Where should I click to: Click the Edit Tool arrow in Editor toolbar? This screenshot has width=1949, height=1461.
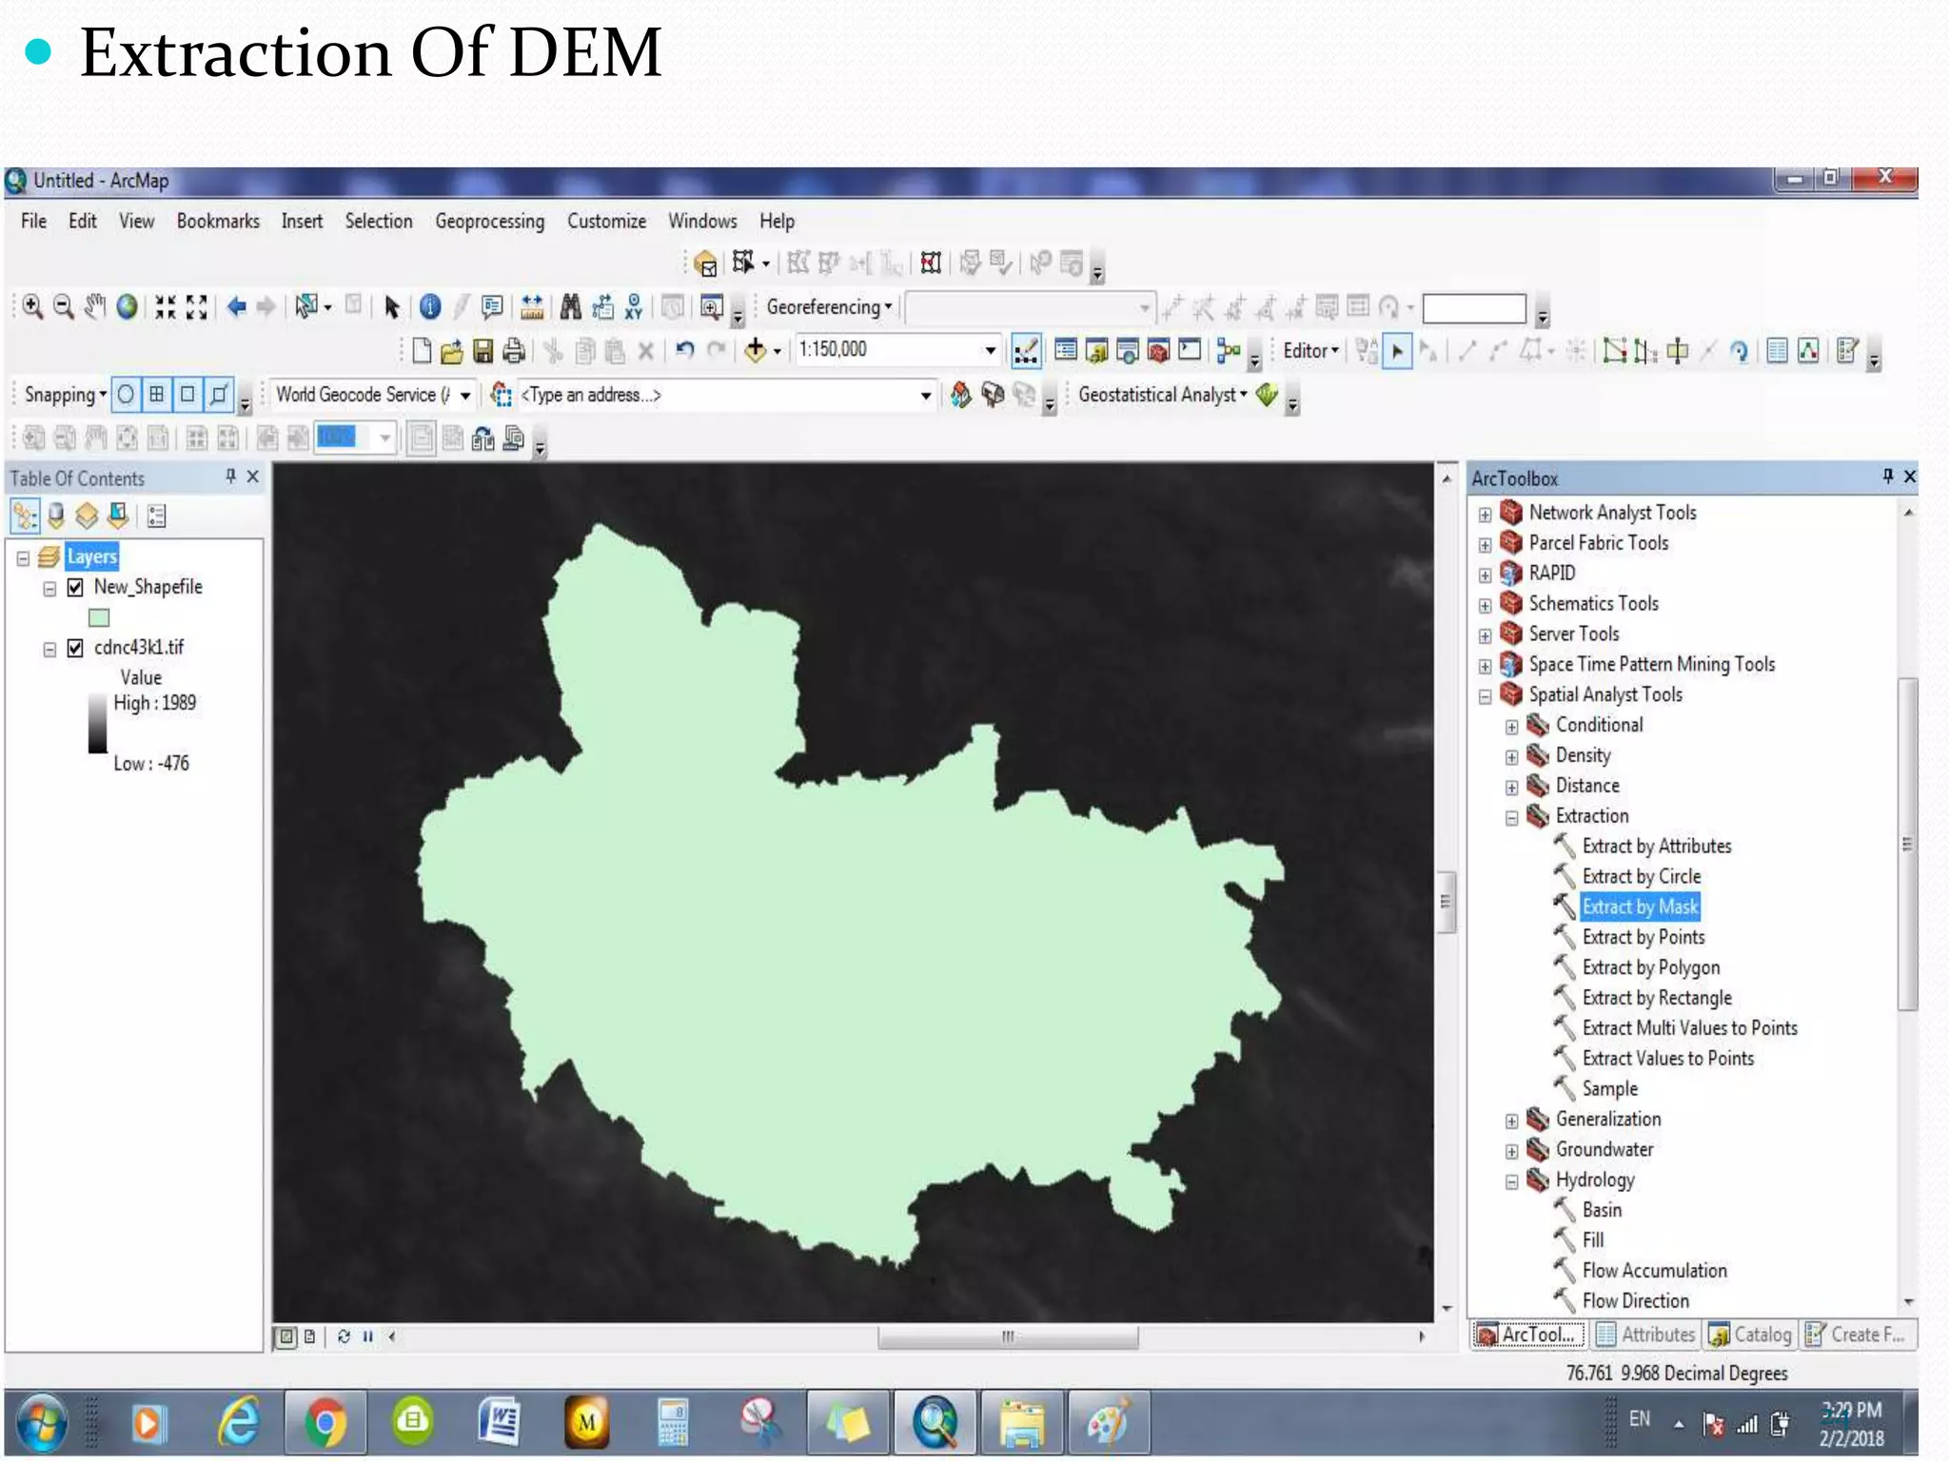pos(1397,351)
